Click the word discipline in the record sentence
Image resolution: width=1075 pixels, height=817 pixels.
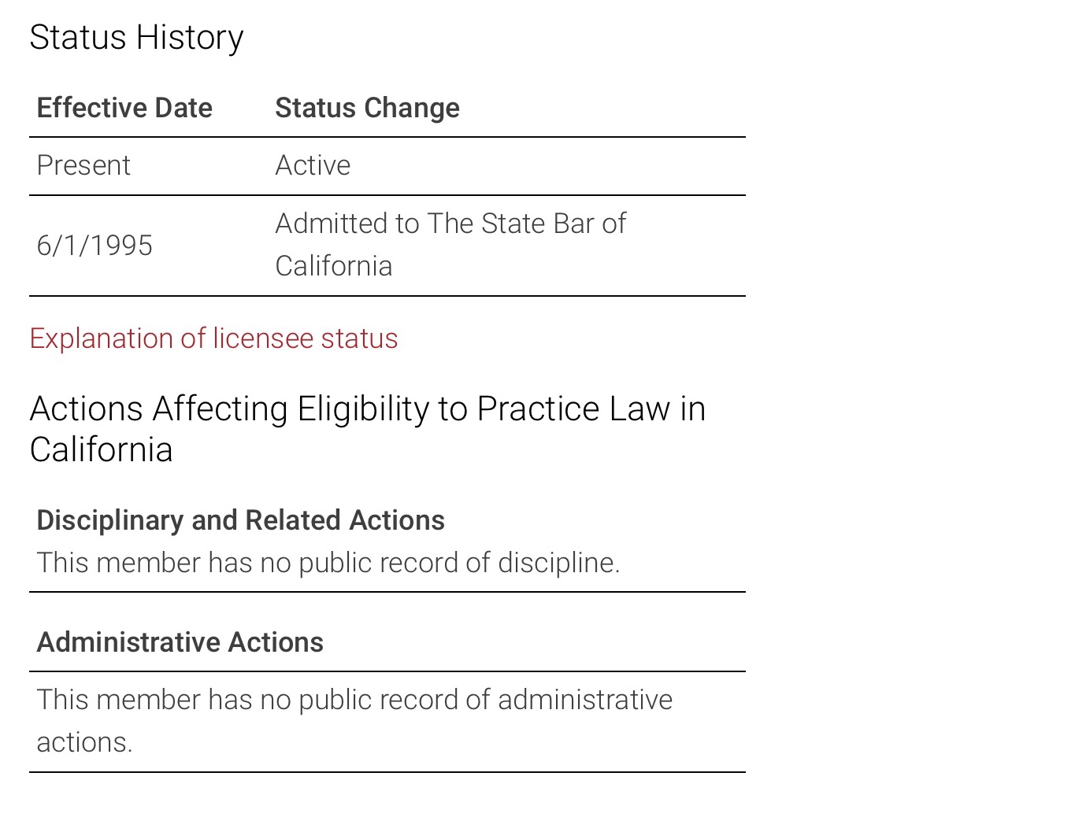(x=558, y=563)
